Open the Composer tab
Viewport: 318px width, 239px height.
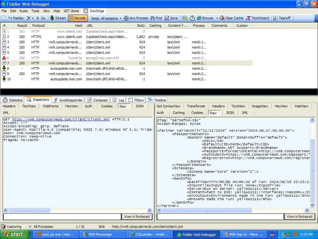[x=98, y=100]
